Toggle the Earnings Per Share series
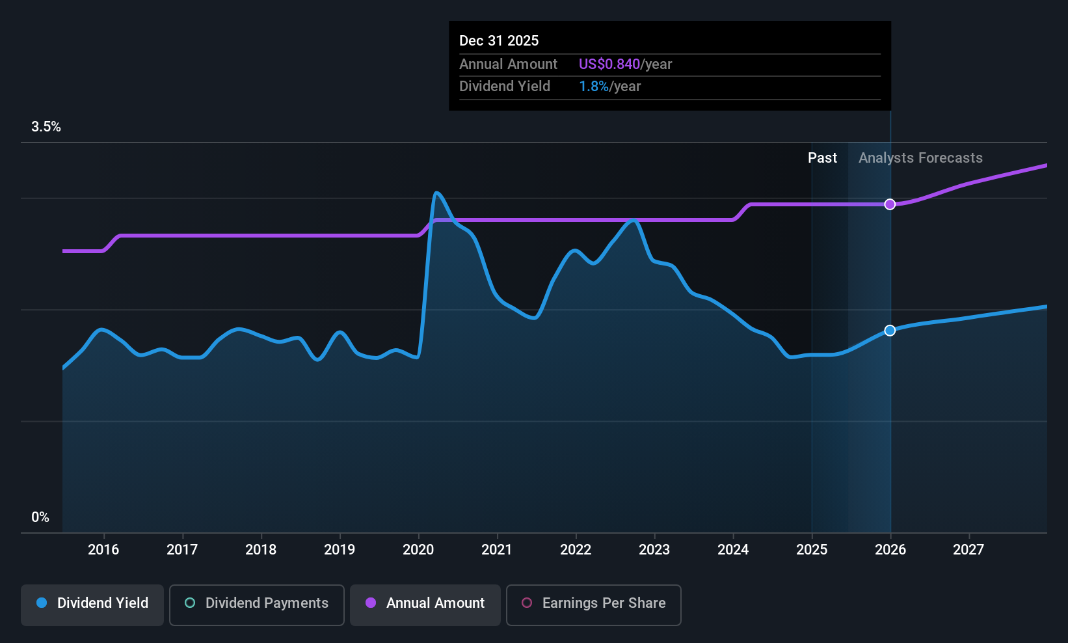 click(593, 605)
